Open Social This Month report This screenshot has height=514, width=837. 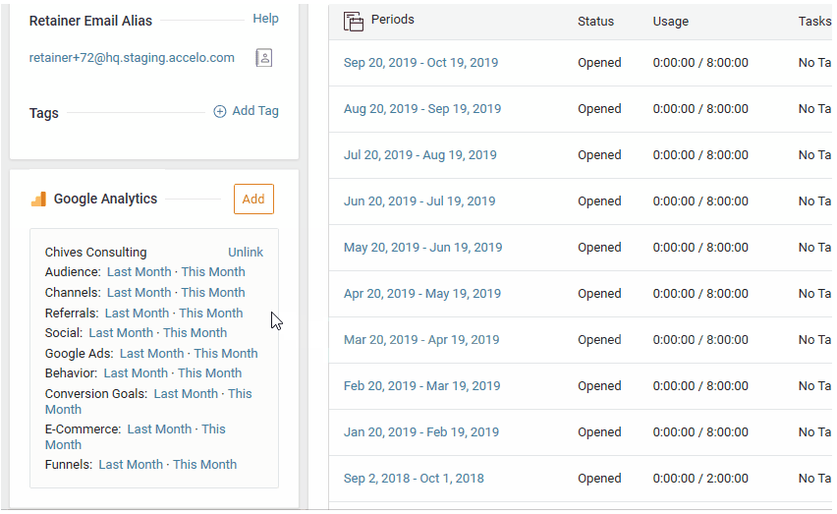tap(195, 333)
